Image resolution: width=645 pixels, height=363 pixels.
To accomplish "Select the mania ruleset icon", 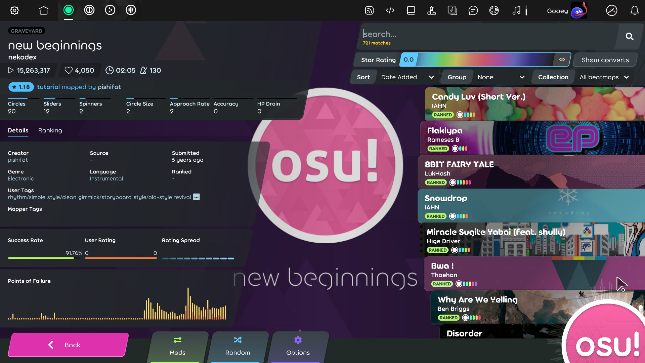I will (131, 10).
